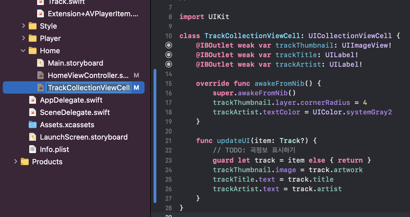Click the trackArtist outlet connection circle

click(169, 64)
